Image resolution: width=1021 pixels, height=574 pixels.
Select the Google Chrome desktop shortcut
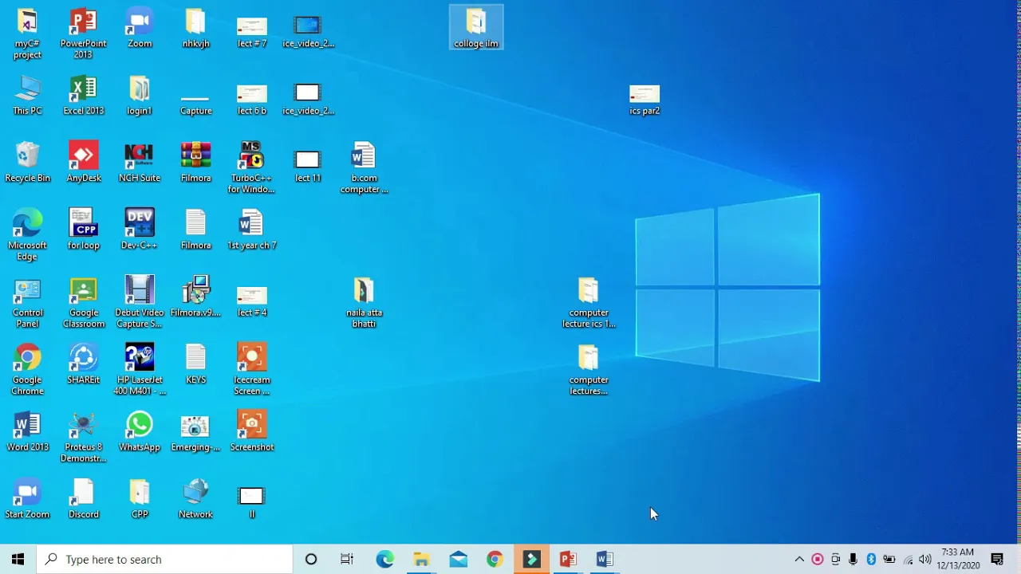tap(27, 370)
